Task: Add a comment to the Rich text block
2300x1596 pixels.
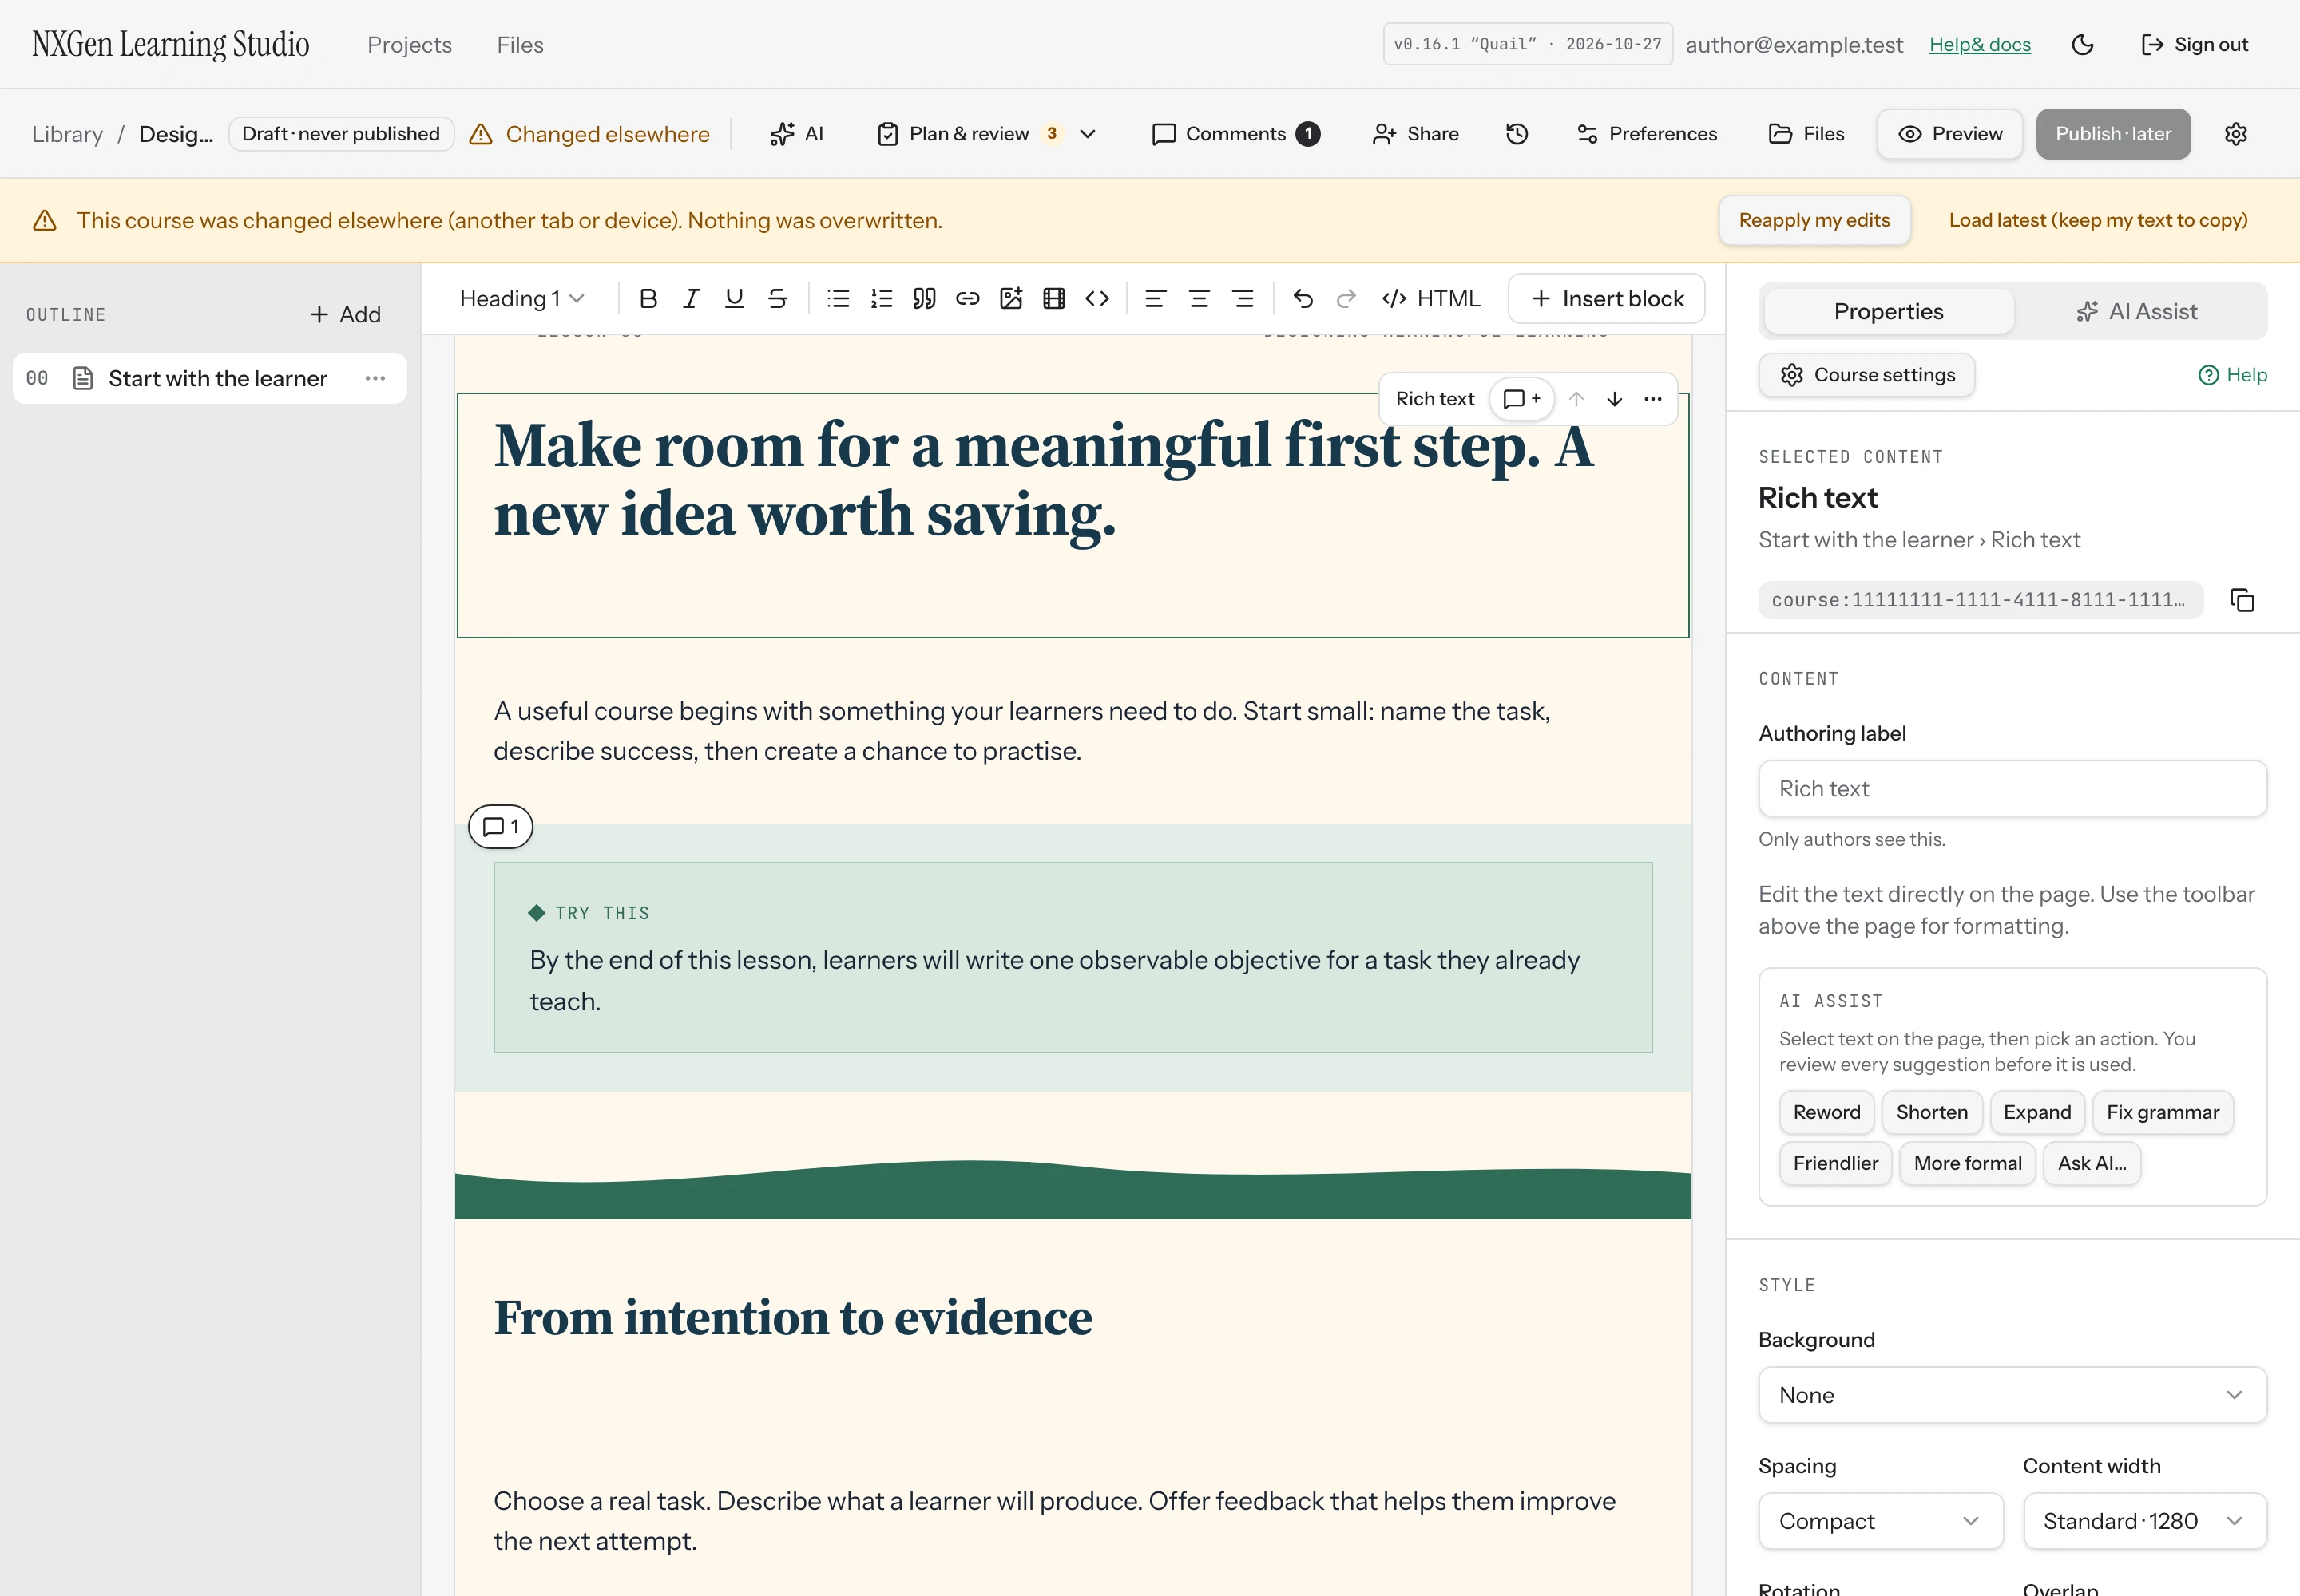Action: (x=1521, y=399)
